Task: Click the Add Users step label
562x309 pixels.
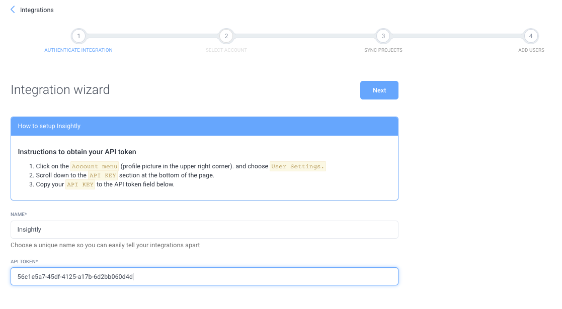Action: 531,50
